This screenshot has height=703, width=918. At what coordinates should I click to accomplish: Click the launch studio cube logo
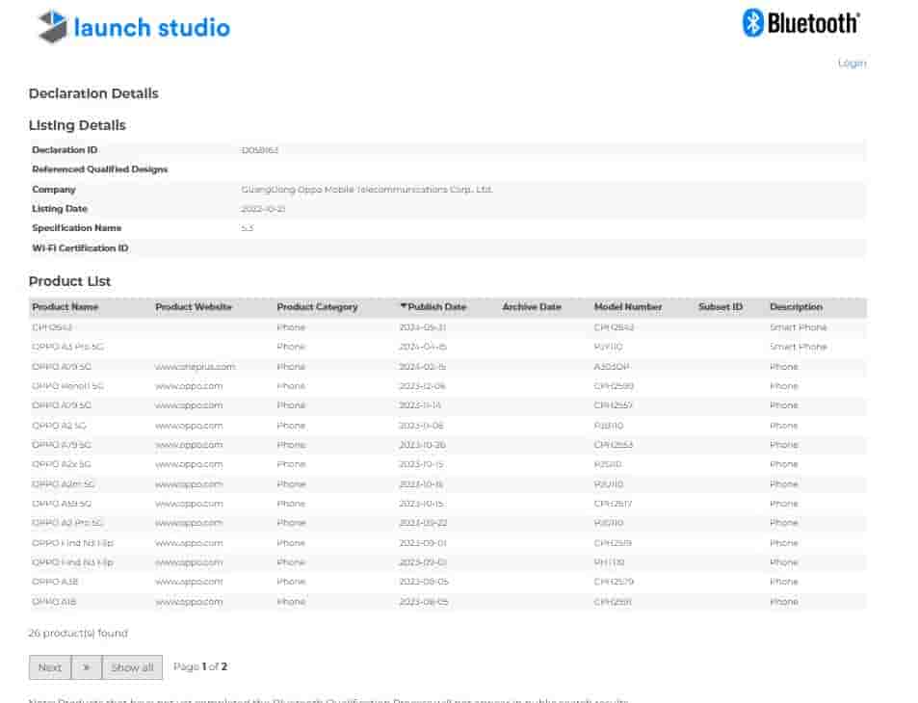point(53,27)
